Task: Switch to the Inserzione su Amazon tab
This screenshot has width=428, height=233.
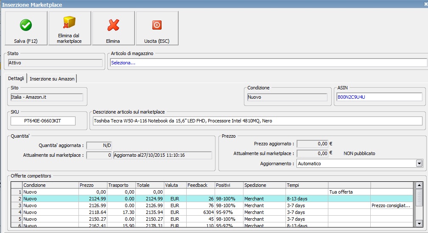Action: pyautogui.click(x=52, y=79)
